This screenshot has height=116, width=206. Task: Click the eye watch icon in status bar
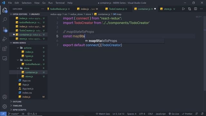(23, 114)
